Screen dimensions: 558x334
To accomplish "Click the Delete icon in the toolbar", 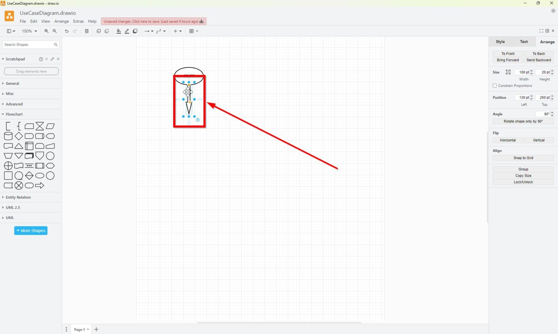I will (x=86, y=31).
